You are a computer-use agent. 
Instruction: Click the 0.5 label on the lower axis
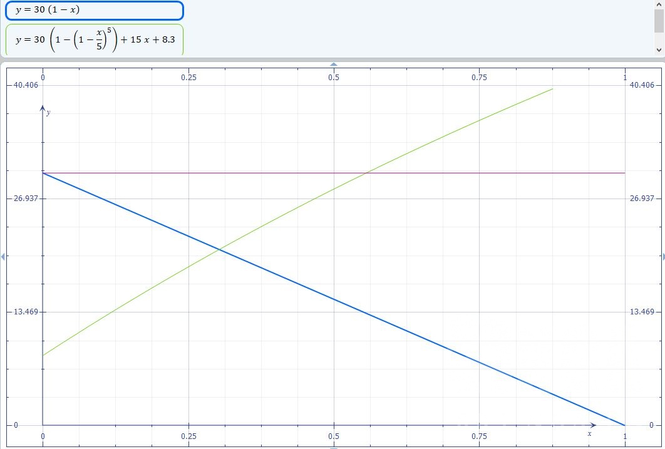click(334, 436)
